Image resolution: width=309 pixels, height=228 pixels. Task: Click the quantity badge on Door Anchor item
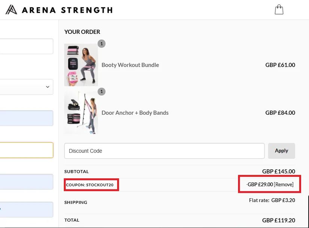click(101, 91)
